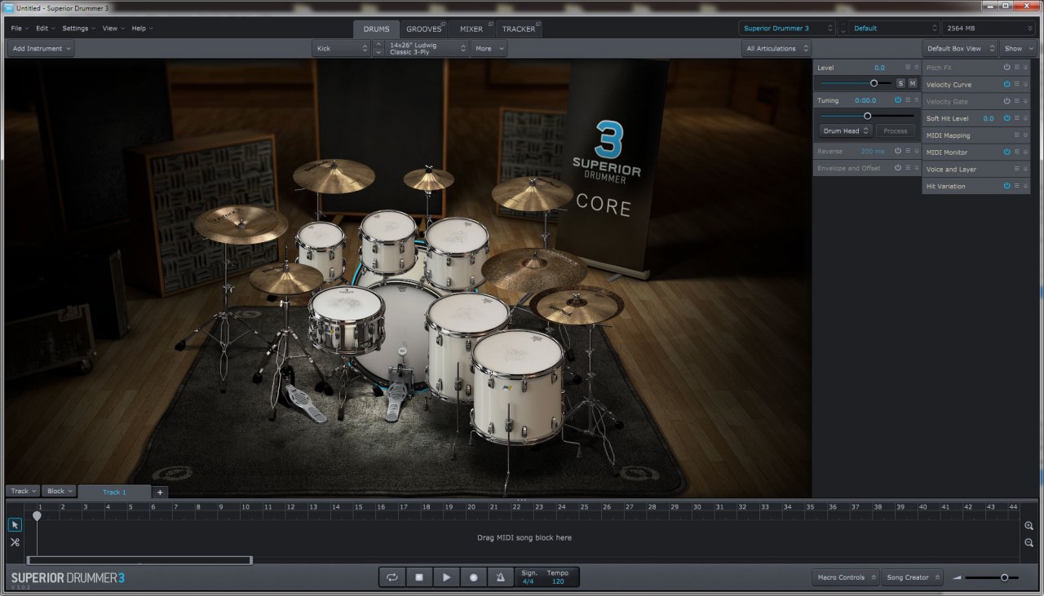
Task: Switch to the Grooves tab
Action: 423,29
